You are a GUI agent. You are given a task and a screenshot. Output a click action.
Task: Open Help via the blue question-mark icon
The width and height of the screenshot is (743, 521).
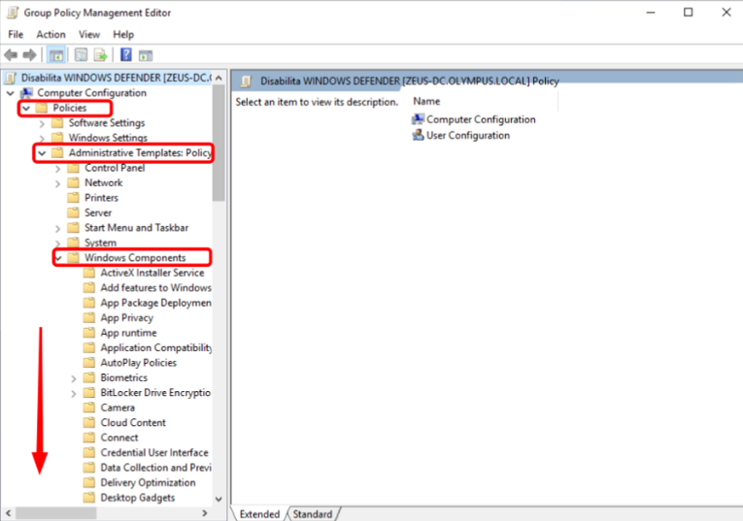(126, 55)
